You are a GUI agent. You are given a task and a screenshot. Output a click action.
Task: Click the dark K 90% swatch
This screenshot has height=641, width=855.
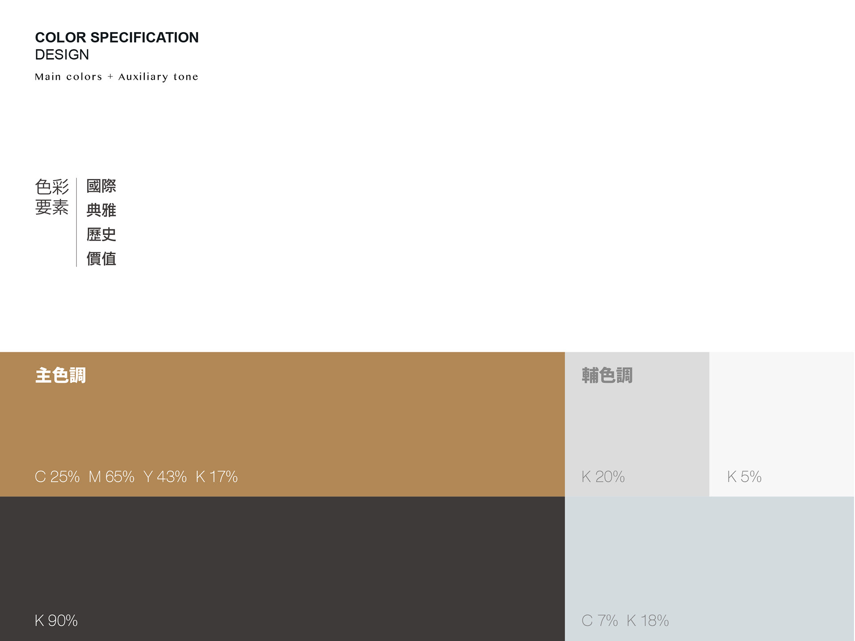(x=282, y=569)
